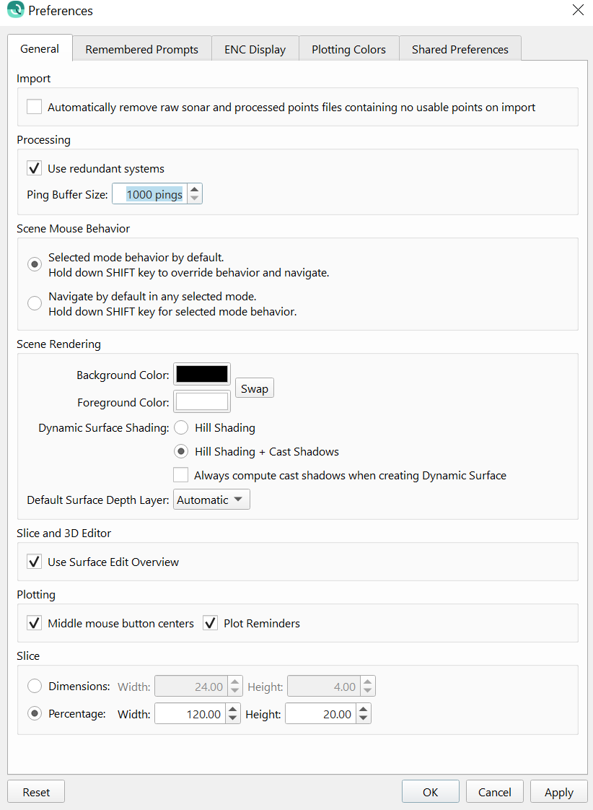Decrease Percentage Height spinner value
Image resolution: width=593 pixels, height=810 pixels.
pos(364,719)
